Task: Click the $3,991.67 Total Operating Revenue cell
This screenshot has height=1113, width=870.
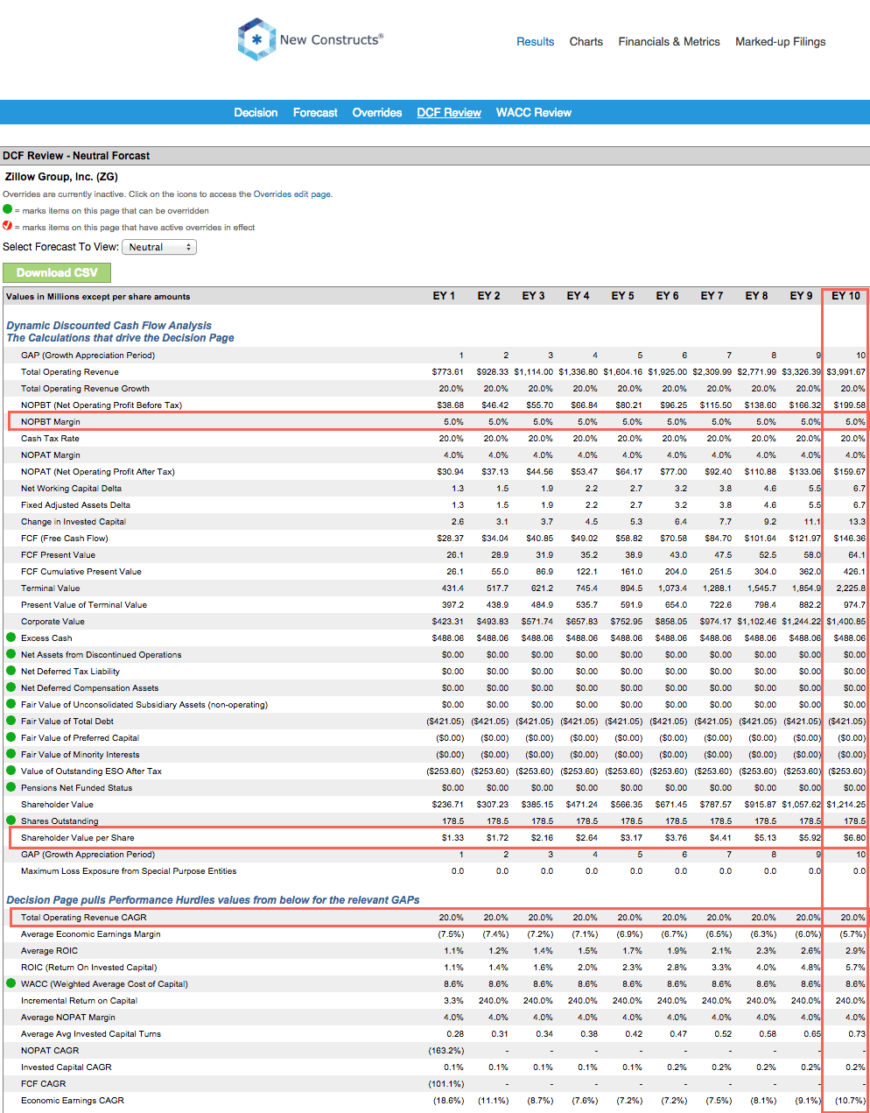Action: [x=846, y=372]
